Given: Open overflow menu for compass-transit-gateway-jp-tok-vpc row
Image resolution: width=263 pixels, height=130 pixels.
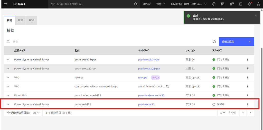Looking at the screenshot, I should coord(247,86).
